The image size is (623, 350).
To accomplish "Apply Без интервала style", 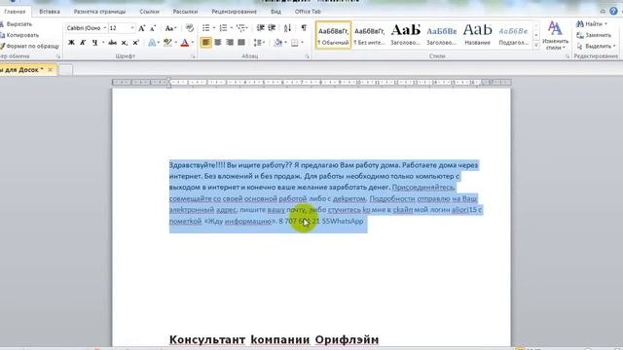I will pos(370,35).
